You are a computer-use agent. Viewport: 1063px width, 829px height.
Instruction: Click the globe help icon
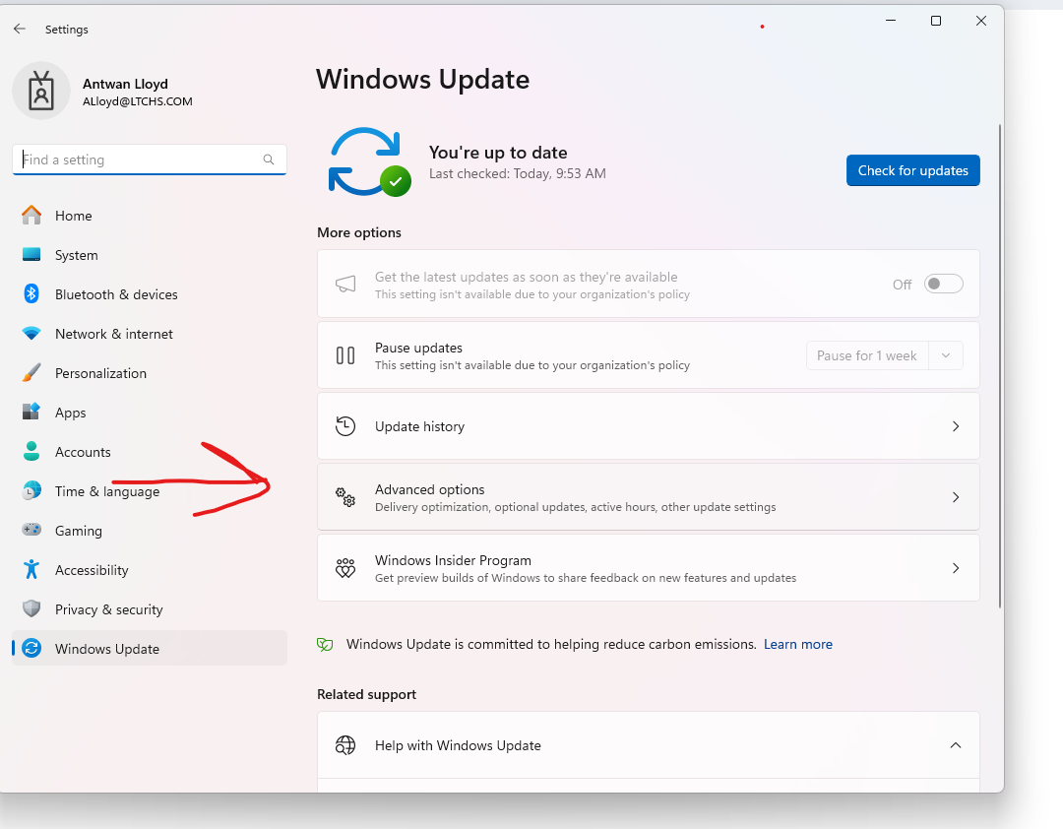pyautogui.click(x=345, y=745)
